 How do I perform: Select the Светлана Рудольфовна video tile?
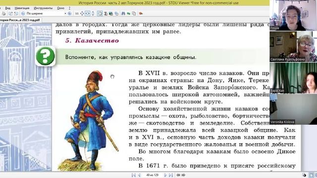pos(293,46)
